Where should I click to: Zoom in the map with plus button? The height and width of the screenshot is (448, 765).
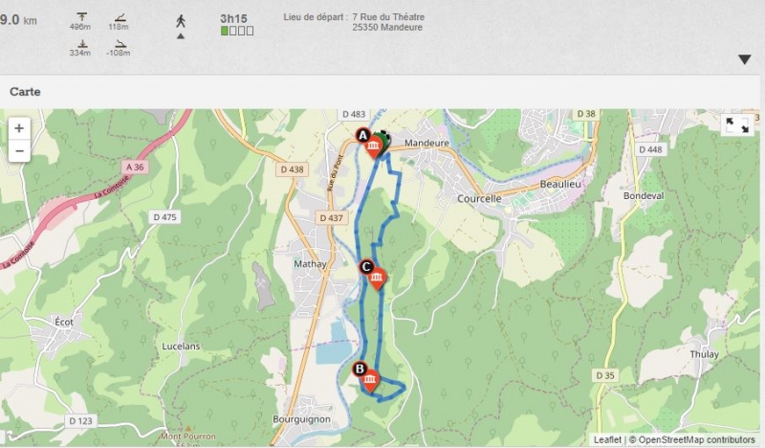click(19, 128)
